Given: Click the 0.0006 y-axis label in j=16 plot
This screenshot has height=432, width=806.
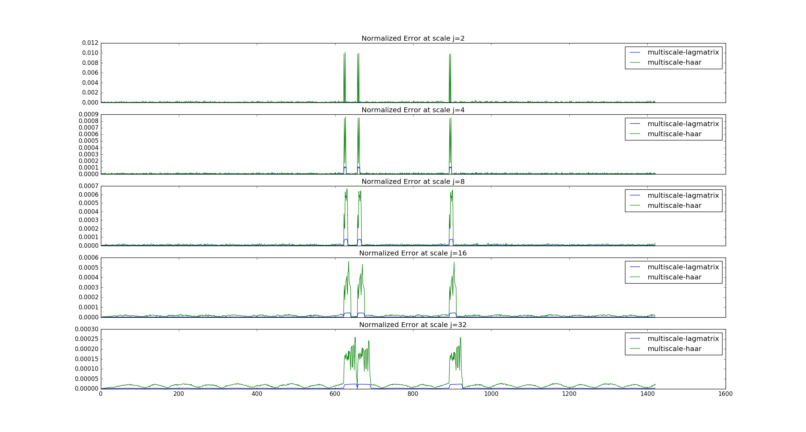Looking at the screenshot, I should point(88,258).
